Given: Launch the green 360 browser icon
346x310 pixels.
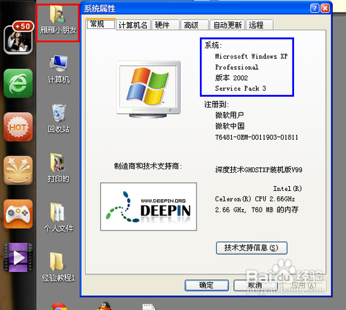Looking at the screenshot, I should click(x=18, y=83).
